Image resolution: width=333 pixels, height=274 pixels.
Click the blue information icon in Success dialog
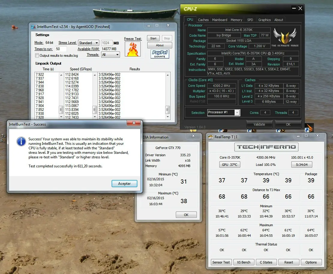click(21, 142)
